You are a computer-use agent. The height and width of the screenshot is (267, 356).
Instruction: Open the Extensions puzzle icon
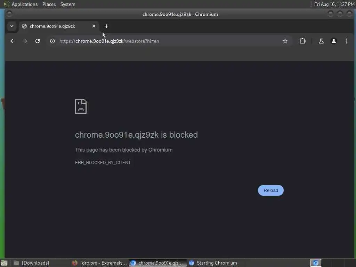pos(303,41)
